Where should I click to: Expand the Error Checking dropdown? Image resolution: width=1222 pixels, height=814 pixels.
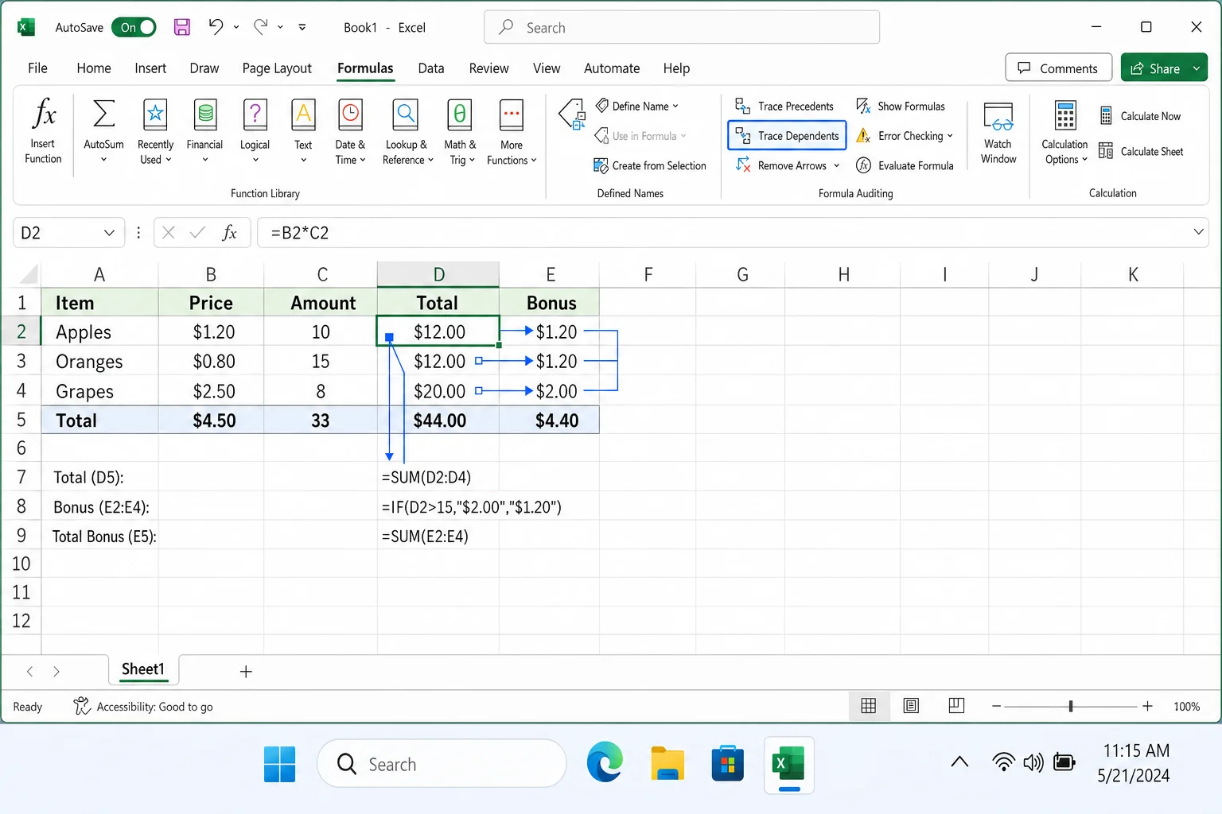click(950, 136)
